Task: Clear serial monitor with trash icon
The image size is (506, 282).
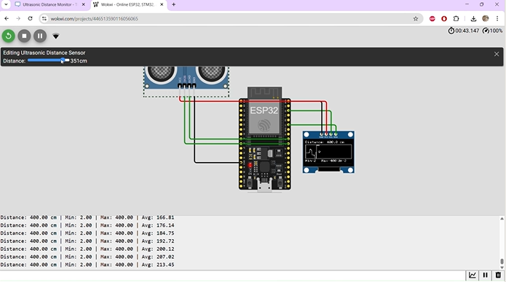Action: (x=498, y=275)
